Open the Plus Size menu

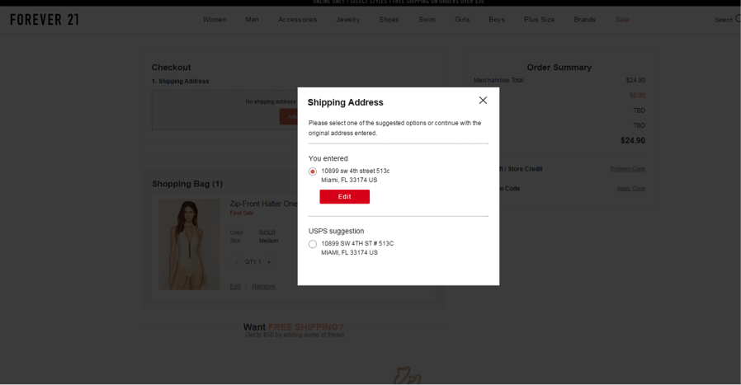coord(539,19)
